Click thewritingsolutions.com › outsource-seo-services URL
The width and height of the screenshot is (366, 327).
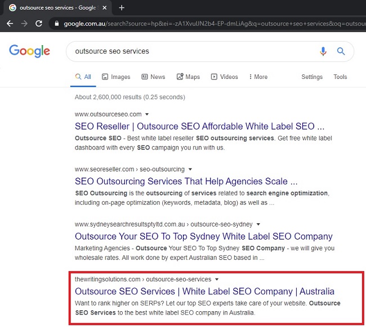click(143, 279)
